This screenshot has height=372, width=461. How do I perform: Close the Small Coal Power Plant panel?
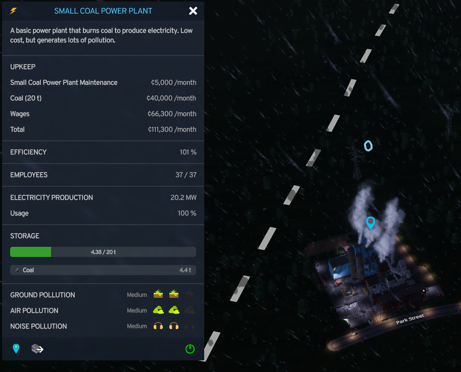193,11
